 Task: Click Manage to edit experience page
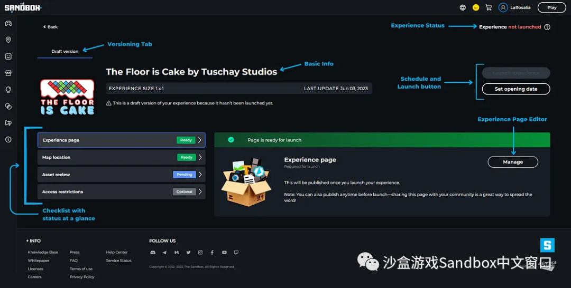513,162
